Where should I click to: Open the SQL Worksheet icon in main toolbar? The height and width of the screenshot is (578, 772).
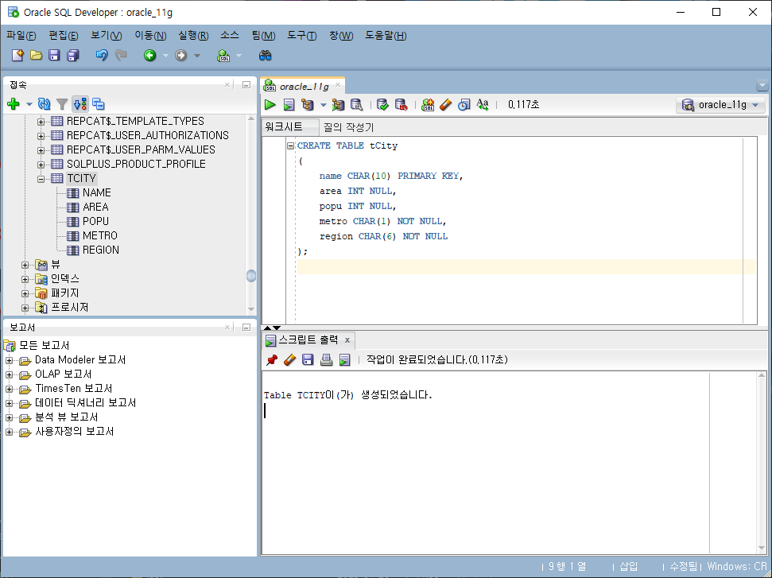pyautogui.click(x=223, y=55)
